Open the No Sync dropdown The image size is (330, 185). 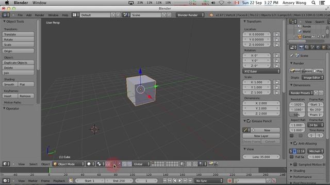click(208, 180)
